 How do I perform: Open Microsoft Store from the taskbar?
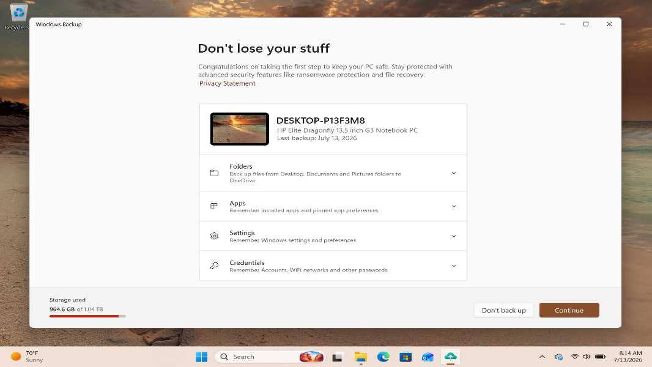406,357
